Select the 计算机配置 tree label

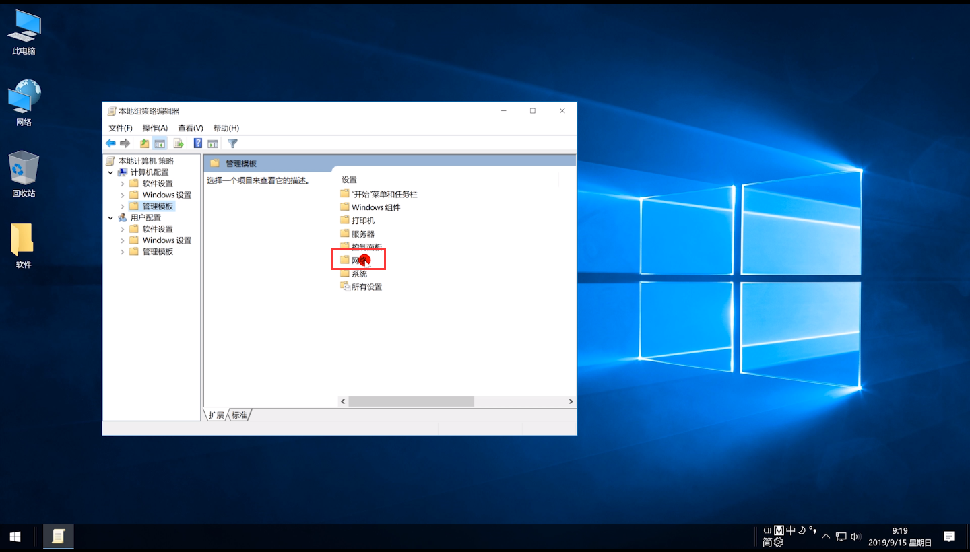(150, 172)
